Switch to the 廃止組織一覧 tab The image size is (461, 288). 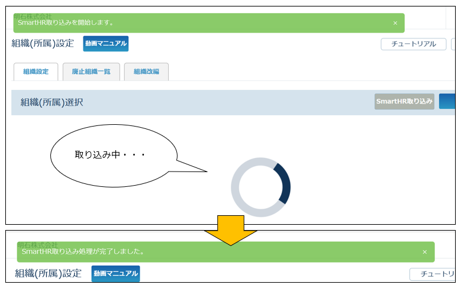91,72
